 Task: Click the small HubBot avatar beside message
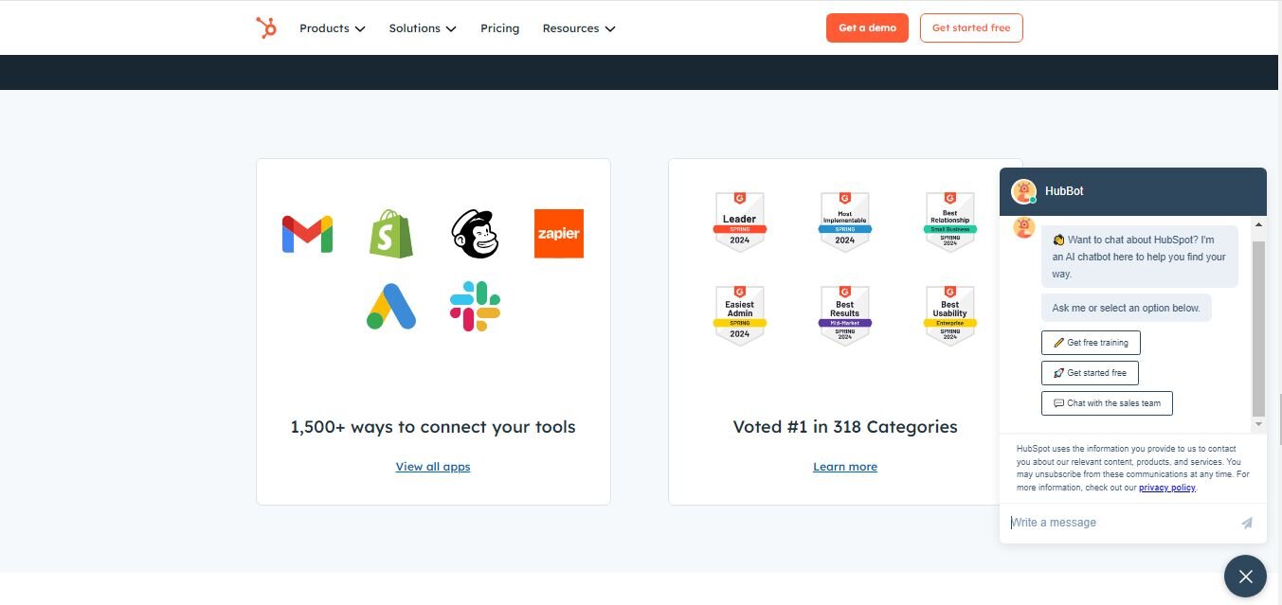coord(1024,227)
